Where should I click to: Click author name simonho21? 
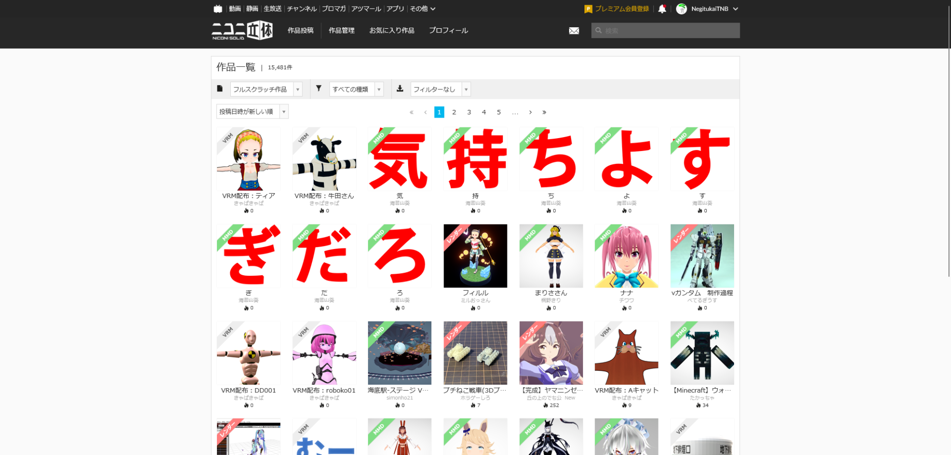(400, 398)
